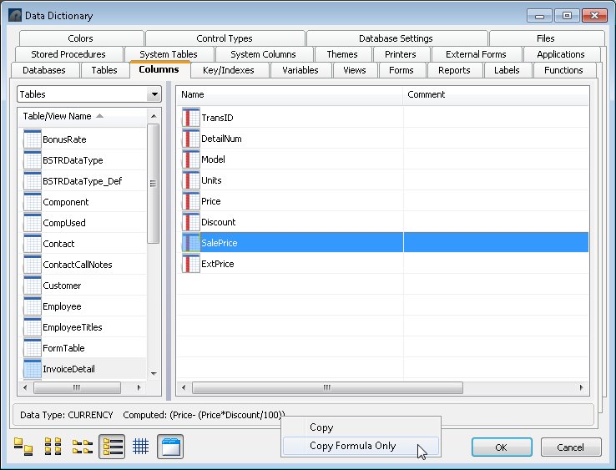Select Copy in the context menu
The image size is (616, 470).
[x=321, y=427]
